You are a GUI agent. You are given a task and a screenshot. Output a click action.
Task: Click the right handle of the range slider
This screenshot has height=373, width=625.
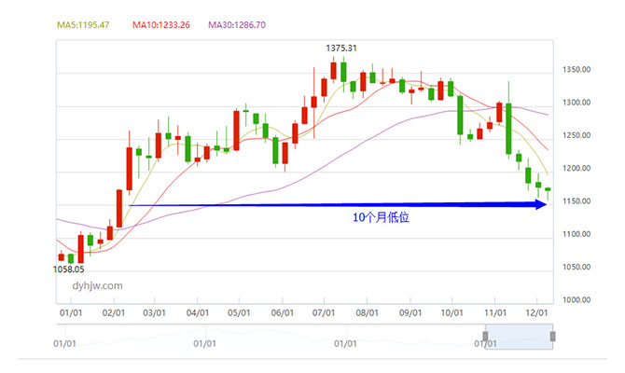tap(552, 337)
